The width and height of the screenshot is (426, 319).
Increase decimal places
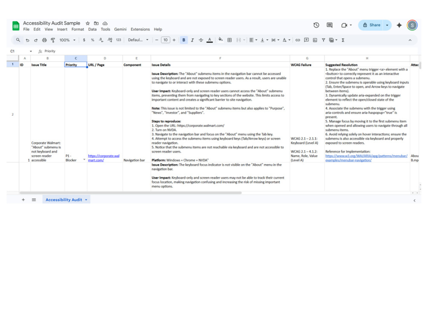point(110,40)
